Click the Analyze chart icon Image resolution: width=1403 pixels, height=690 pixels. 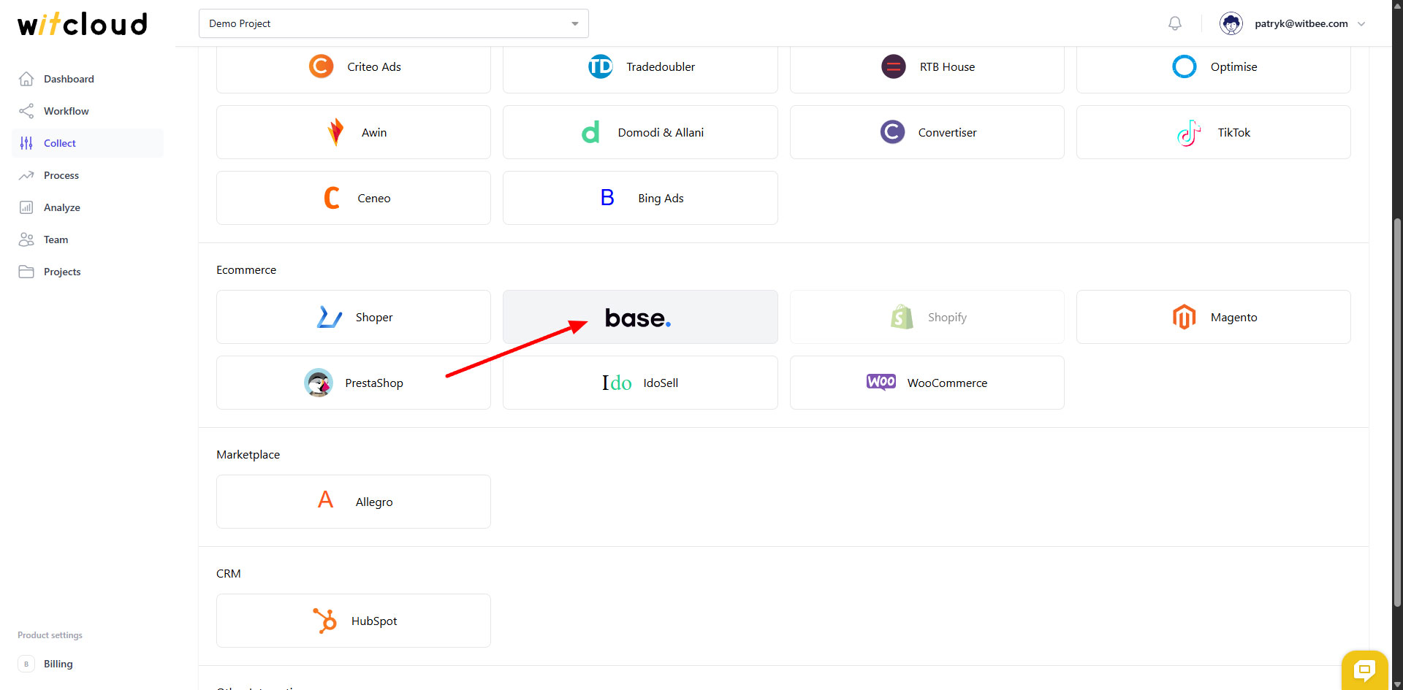[x=26, y=207]
